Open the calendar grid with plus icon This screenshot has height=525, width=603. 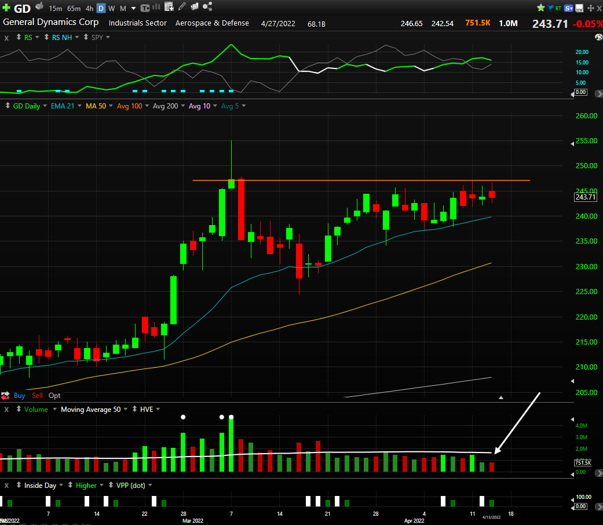[169, 6]
